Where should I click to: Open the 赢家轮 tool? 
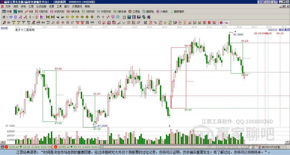pos(148,11)
